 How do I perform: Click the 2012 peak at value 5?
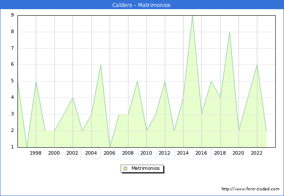[x=165, y=81]
